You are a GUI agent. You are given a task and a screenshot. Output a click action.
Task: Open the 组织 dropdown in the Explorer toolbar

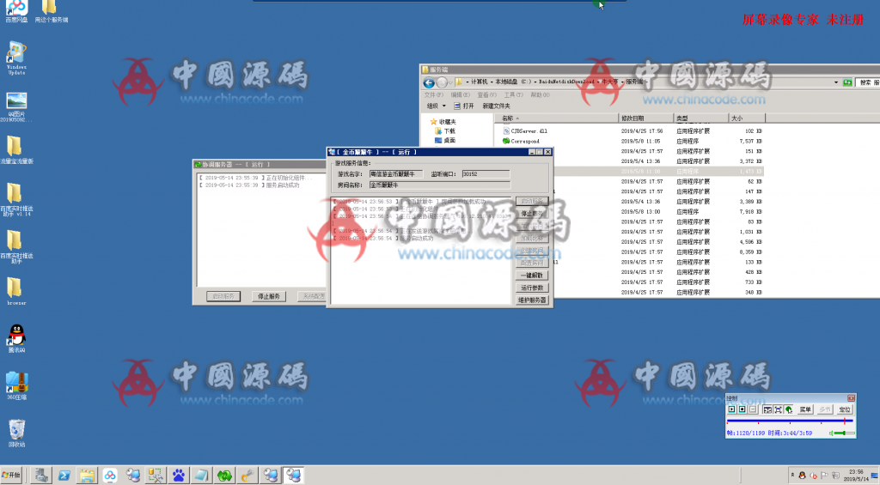436,106
